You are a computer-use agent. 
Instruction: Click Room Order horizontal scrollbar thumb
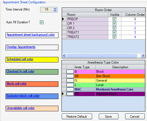(102, 56)
